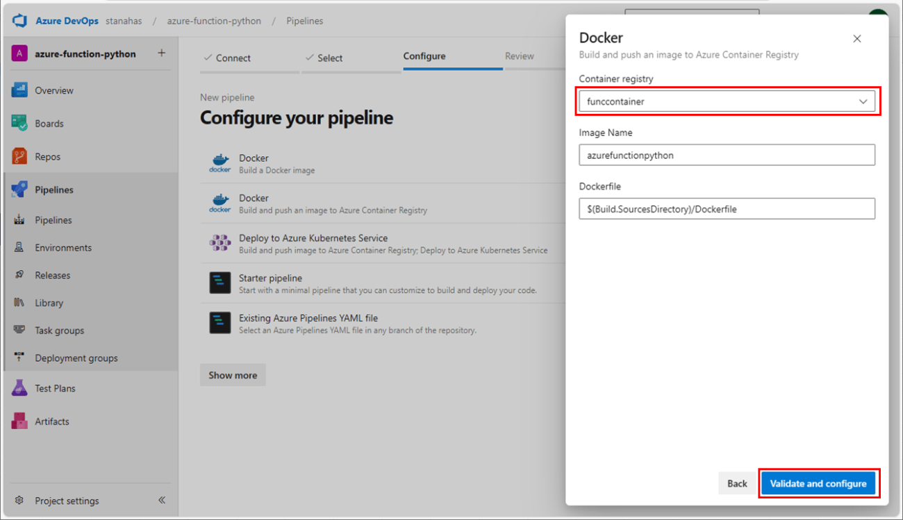The width and height of the screenshot is (903, 520).
Task: Select Library under Pipelines
Action: point(49,303)
